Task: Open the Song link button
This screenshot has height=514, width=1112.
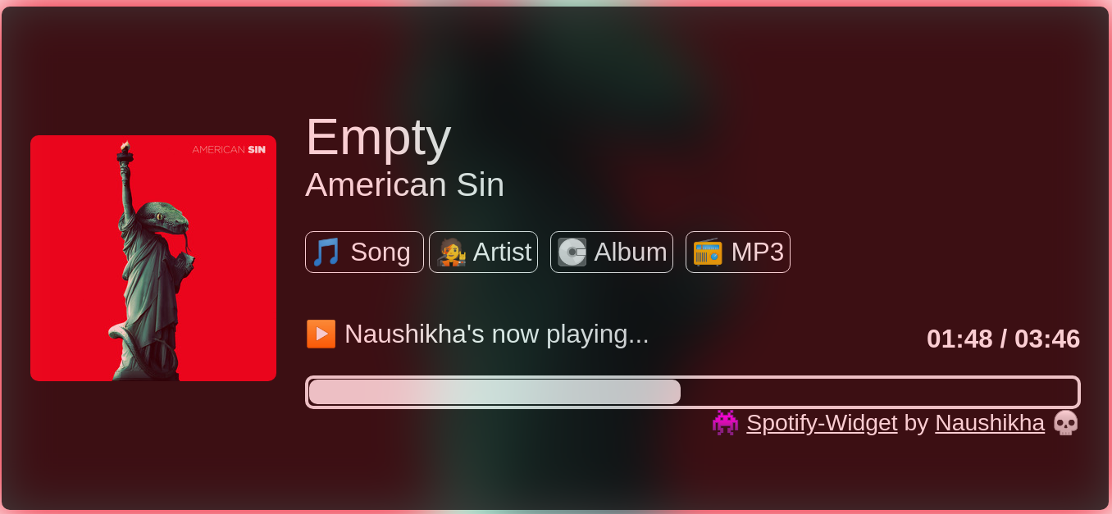Action: [364, 252]
